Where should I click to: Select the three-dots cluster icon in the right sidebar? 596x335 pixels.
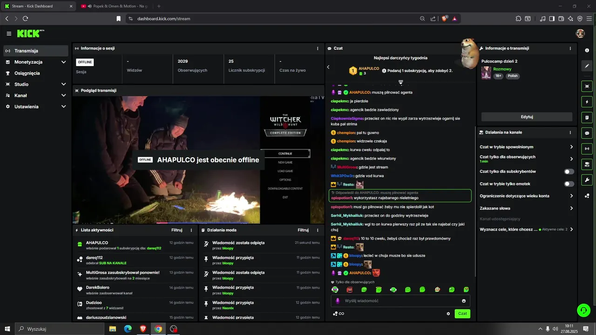[587, 196]
